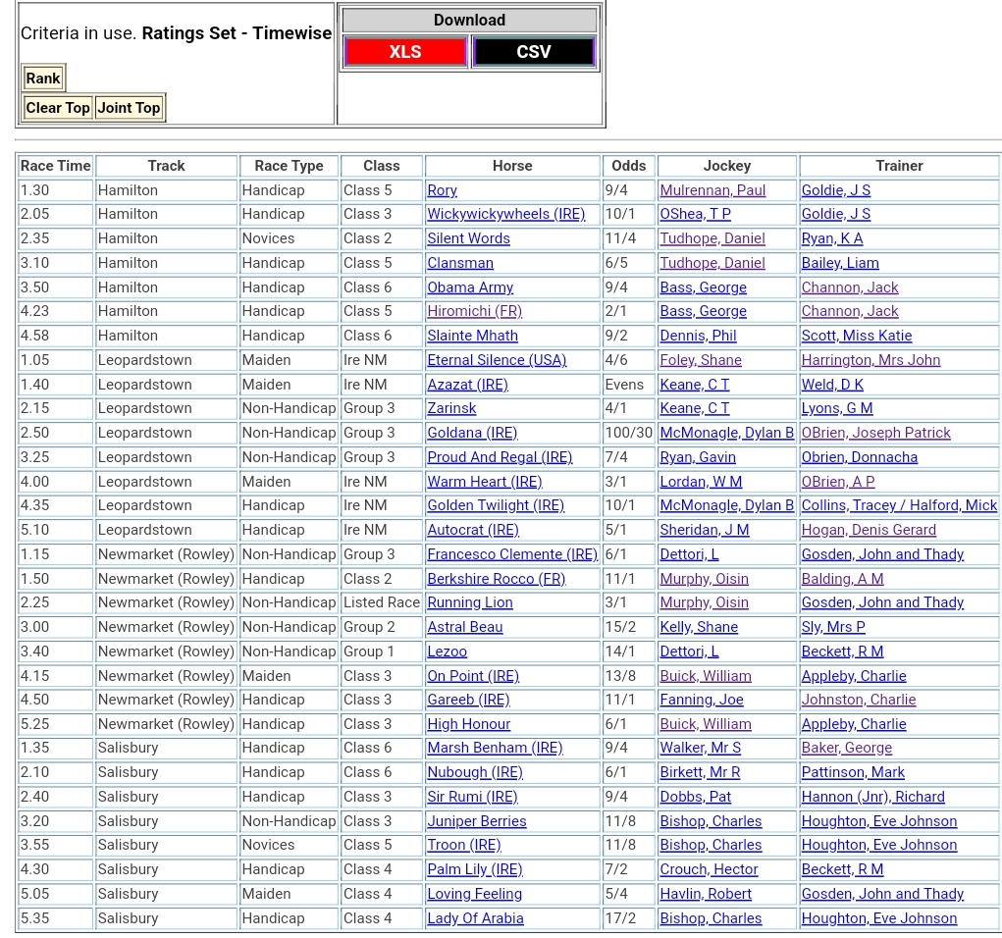Download ratings as XLS file
Viewport: 1002px width, 938px height.
click(404, 52)
